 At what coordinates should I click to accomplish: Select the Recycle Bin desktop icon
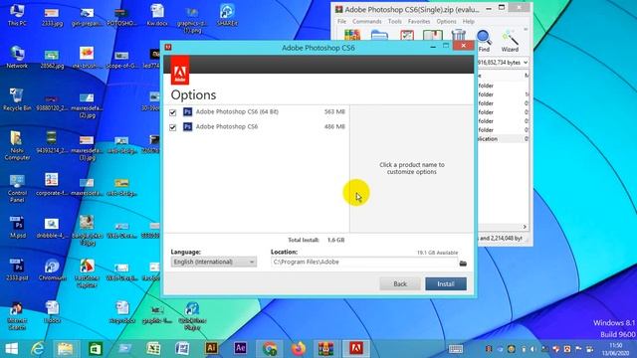point(17,99)
